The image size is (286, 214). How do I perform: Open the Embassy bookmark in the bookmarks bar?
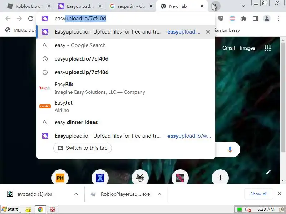point(228,30)
